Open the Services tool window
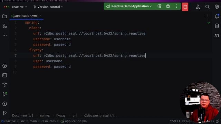This screenshot has height=124, width=221. [x=4, y=66]
